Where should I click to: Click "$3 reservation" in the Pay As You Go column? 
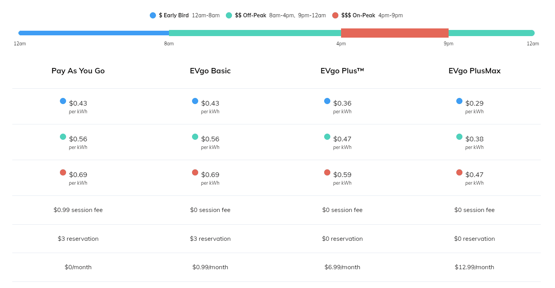(x=78, y=239)
